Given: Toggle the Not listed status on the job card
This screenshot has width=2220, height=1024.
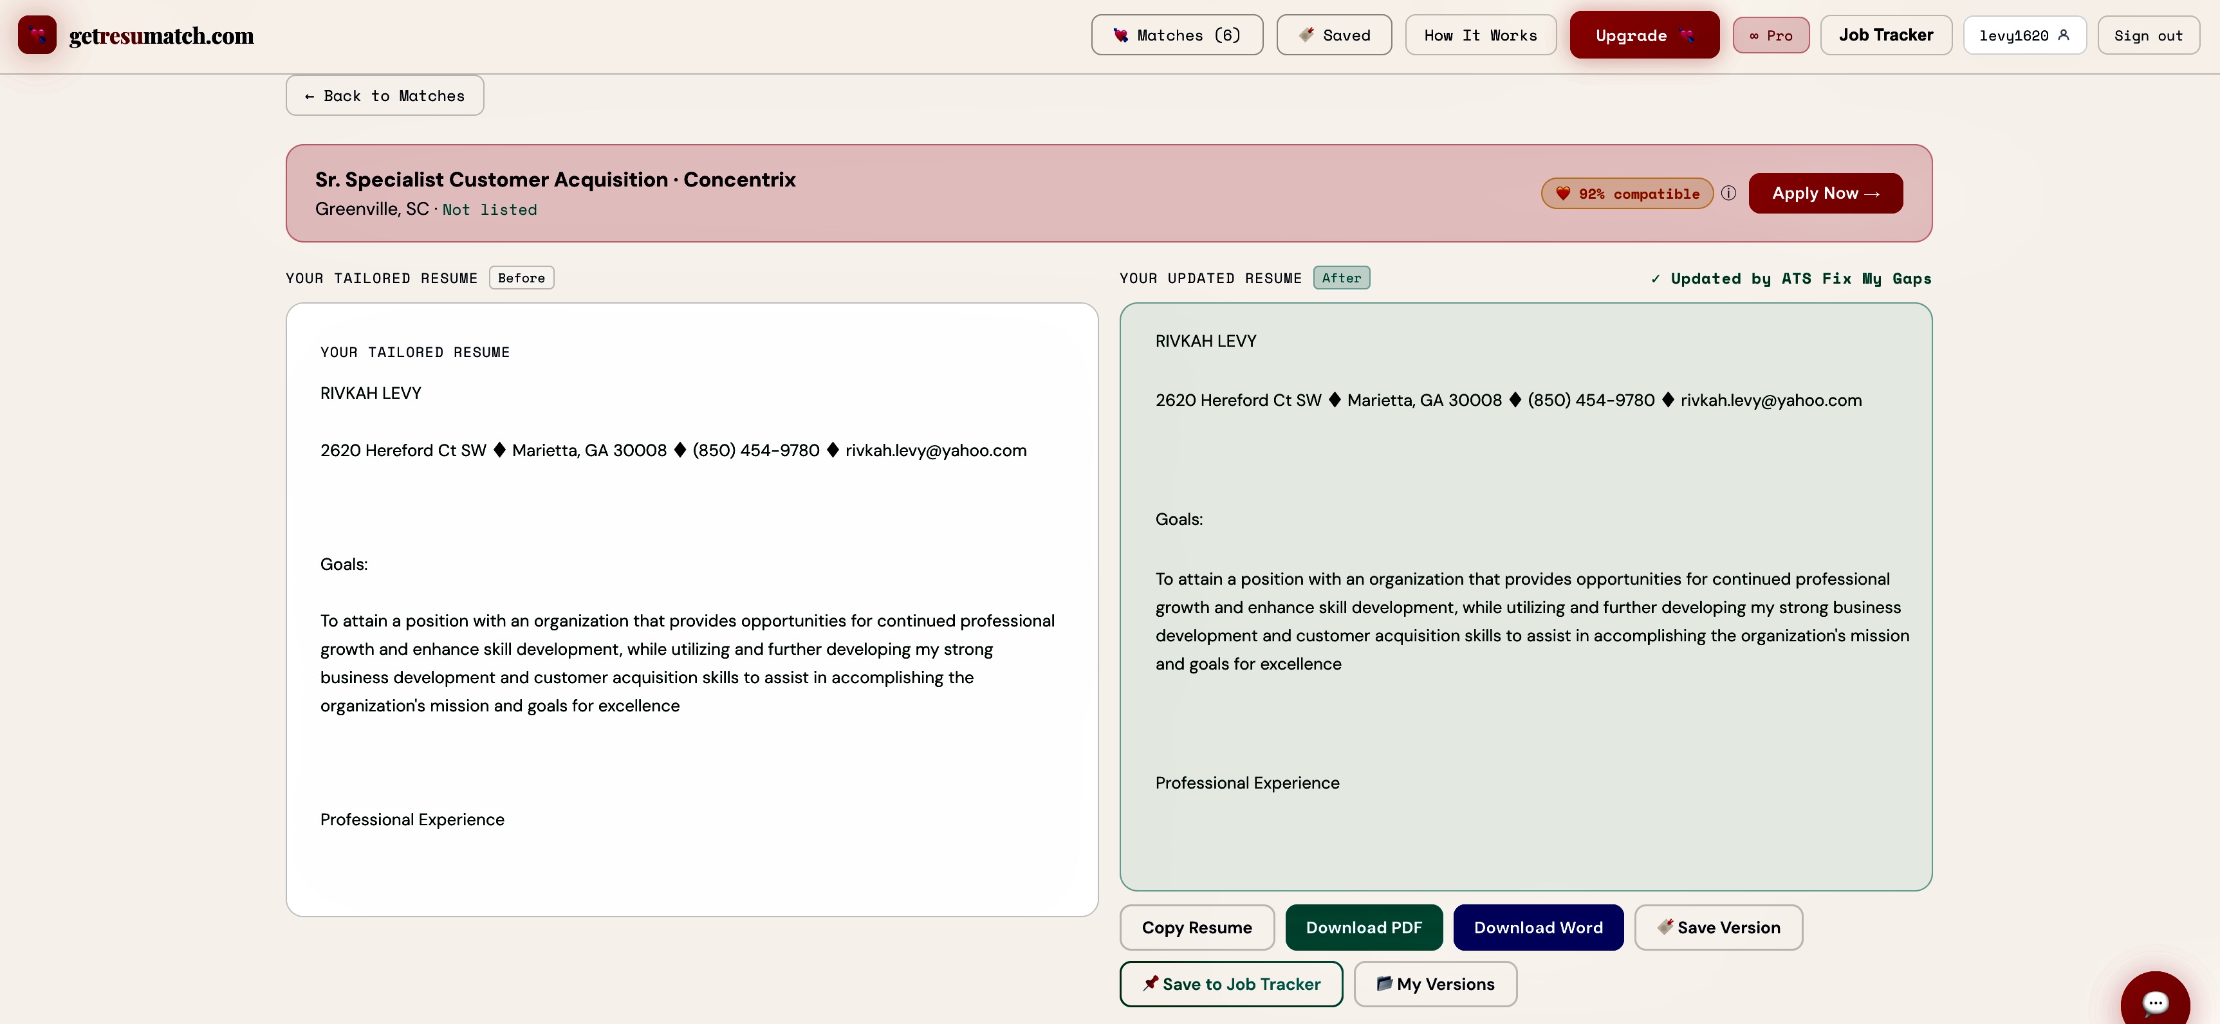Looking at the screenshot, I should [x=490, y=209].
